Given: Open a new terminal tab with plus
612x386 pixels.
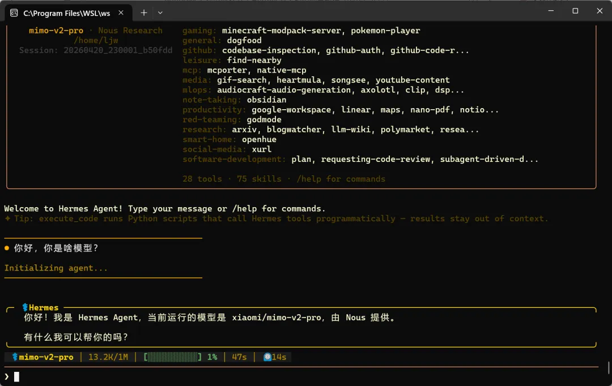Looking at the screenshot, I should pyautogui.click(x=143, y=13).
